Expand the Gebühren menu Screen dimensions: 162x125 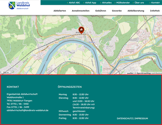pyautogui.click(x=100, y=11)
